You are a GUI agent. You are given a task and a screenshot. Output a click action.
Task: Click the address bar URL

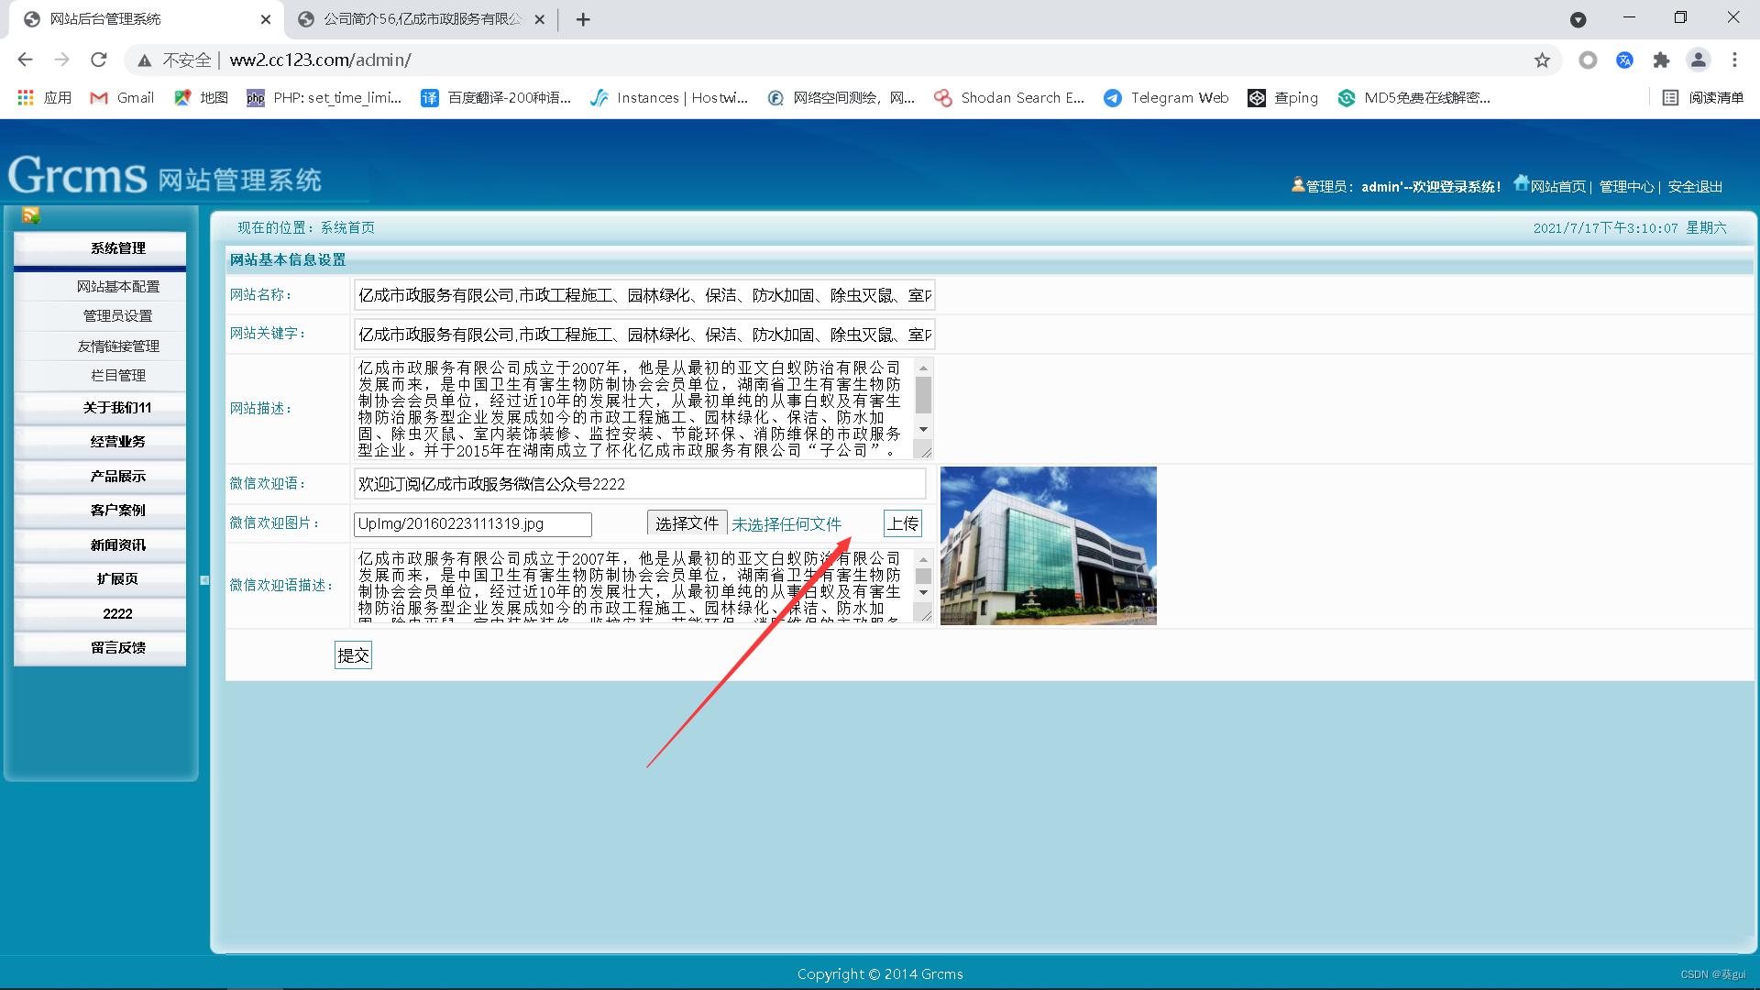(320, 60)
